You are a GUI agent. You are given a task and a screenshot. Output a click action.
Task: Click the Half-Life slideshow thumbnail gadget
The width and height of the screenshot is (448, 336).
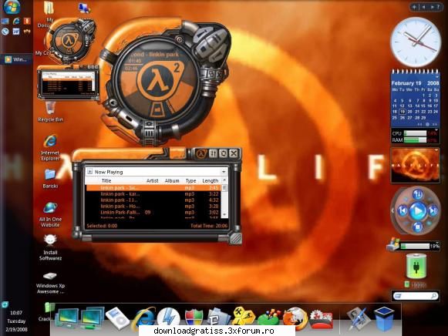pos(415,165)
